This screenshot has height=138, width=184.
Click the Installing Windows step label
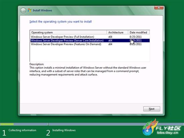point(64,130)
